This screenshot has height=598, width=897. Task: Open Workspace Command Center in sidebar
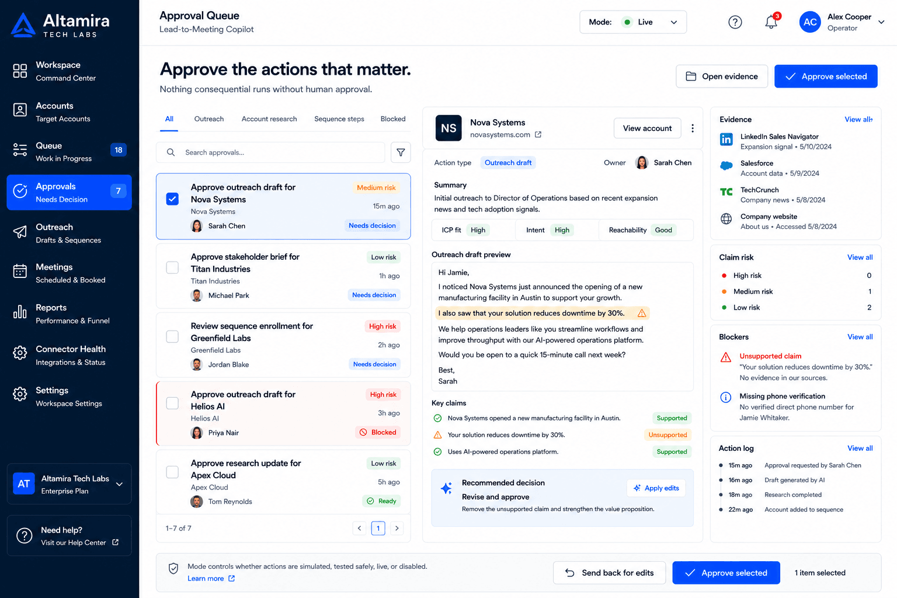(x=69, y=71)
